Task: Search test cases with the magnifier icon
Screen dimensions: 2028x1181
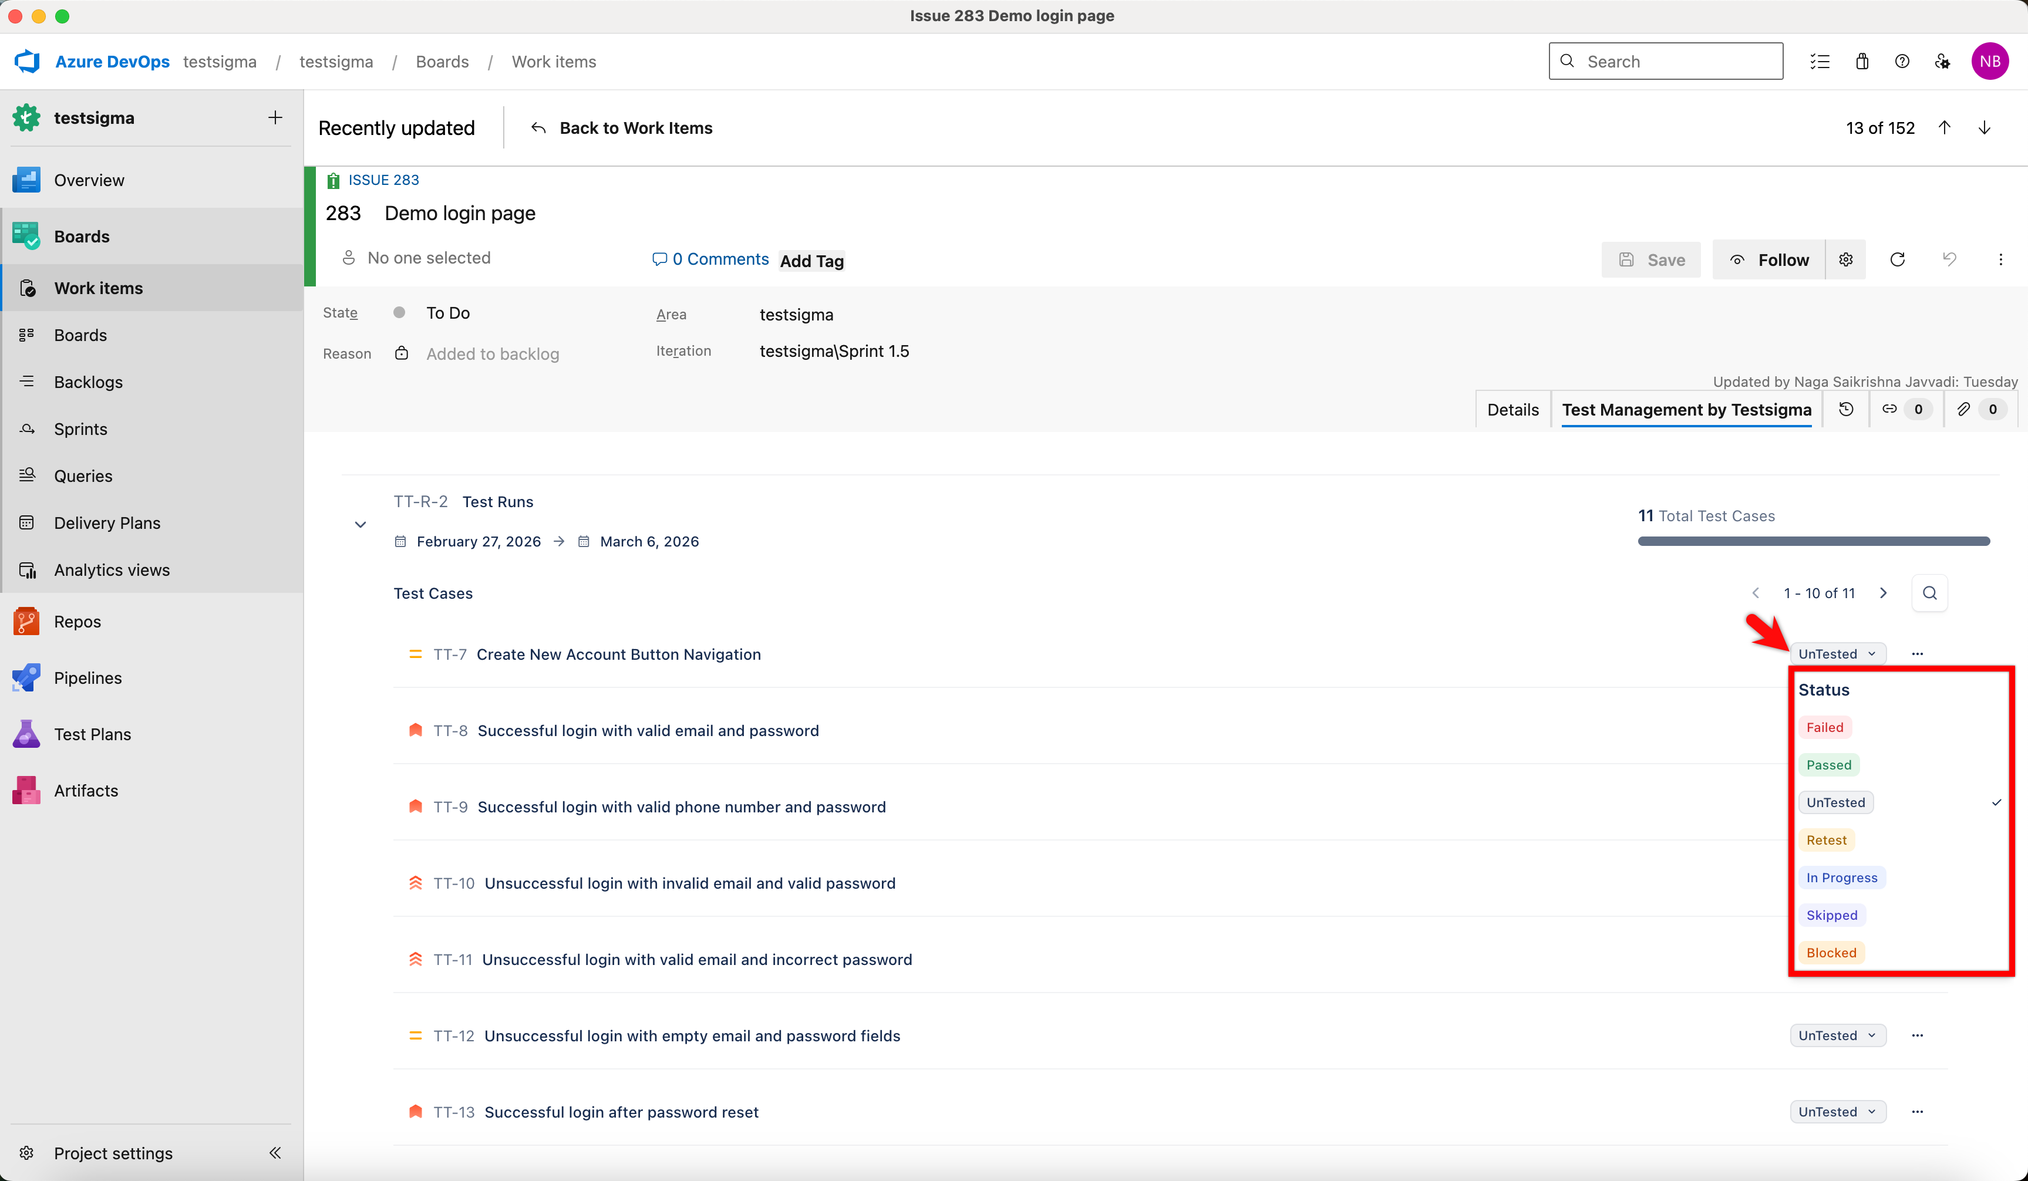Action: tap(1930, 593)
